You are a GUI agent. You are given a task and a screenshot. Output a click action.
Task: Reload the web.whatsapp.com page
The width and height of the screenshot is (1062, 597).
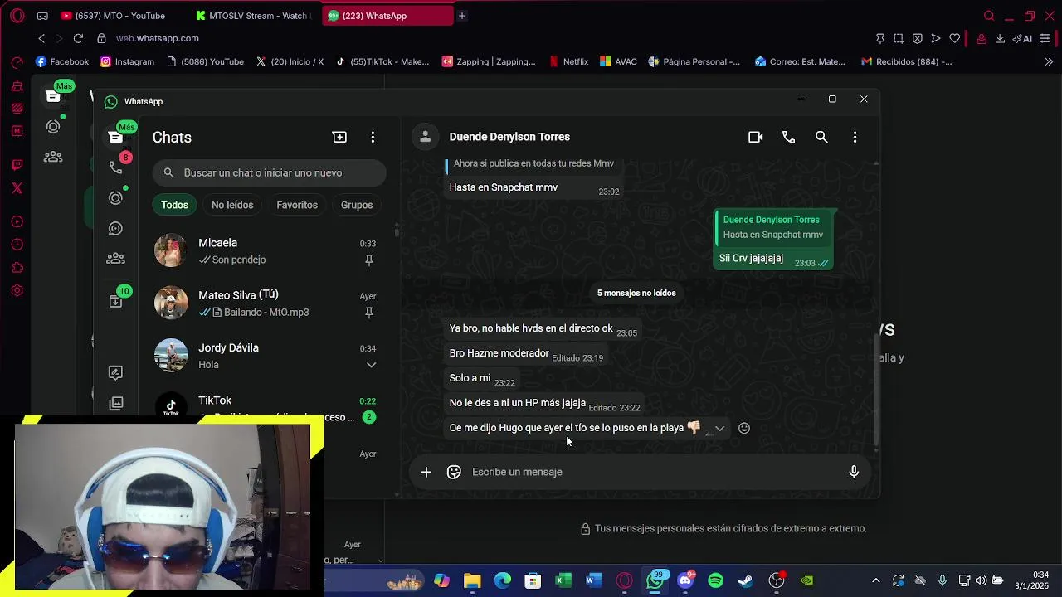[78, 38]
